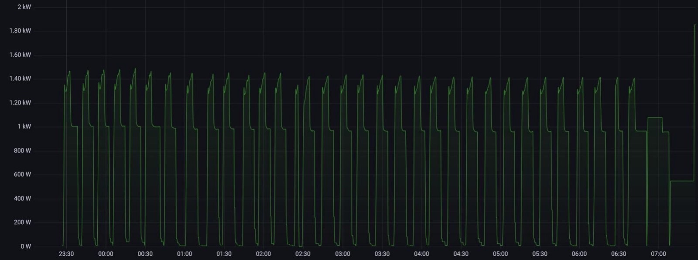This screenshot has width=698, height=260.
Task: Click the 02:00 time axis label
Action: tap(263, 254)
